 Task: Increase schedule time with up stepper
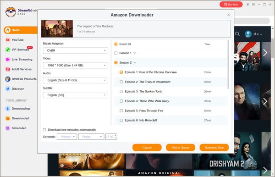(115, 135)
